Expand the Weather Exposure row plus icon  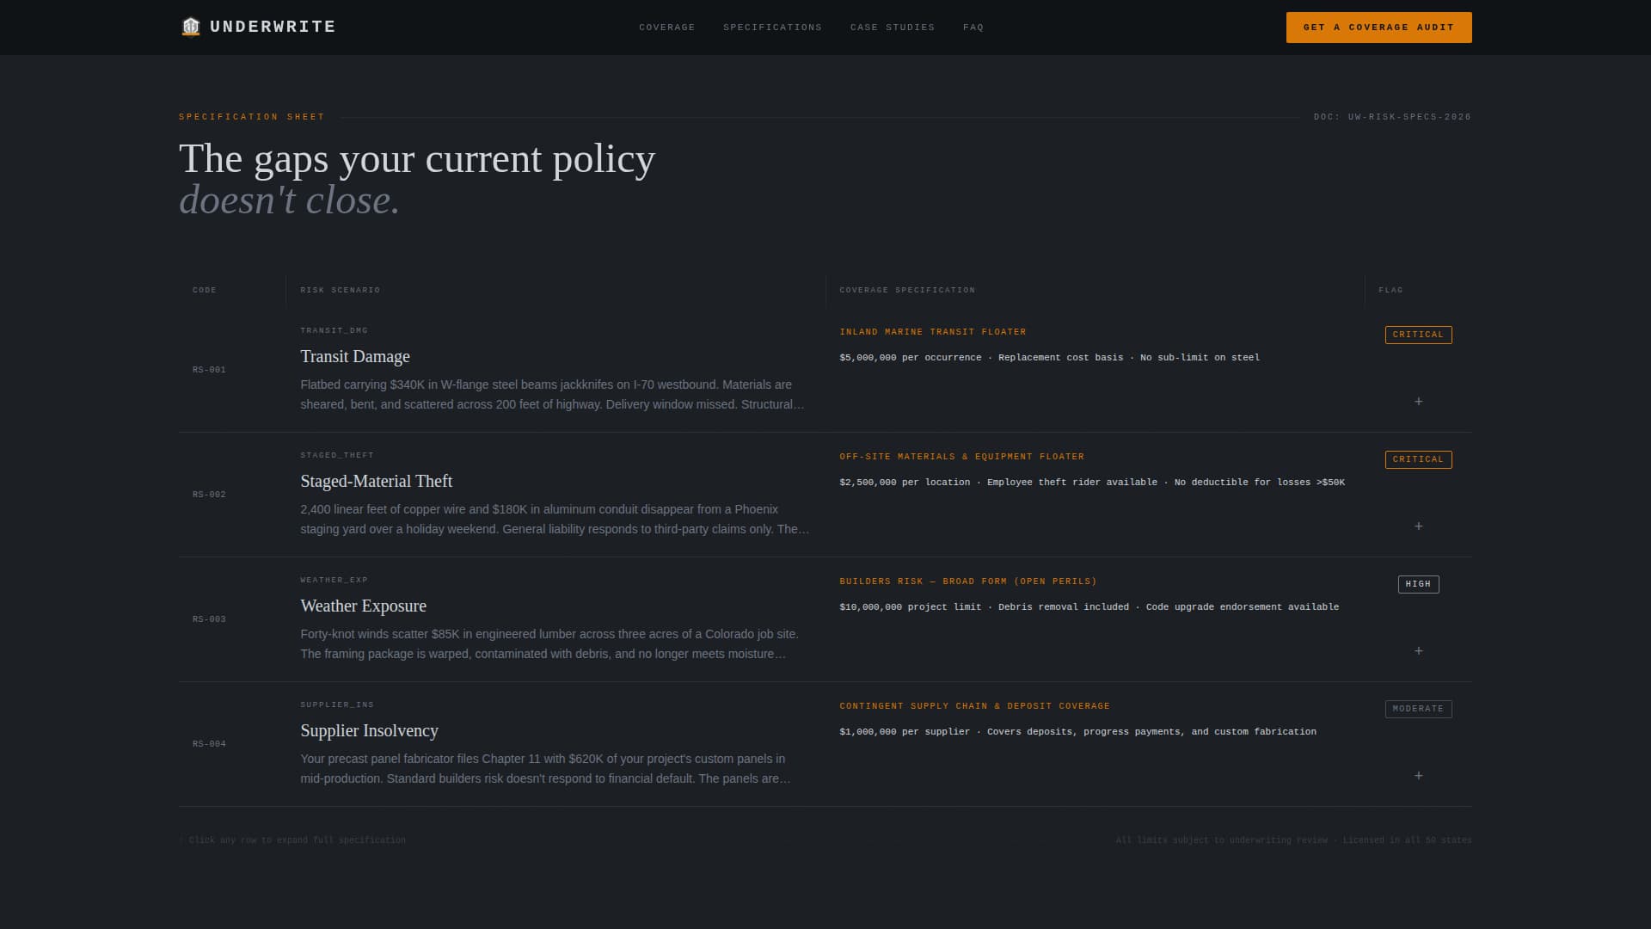1418,651
